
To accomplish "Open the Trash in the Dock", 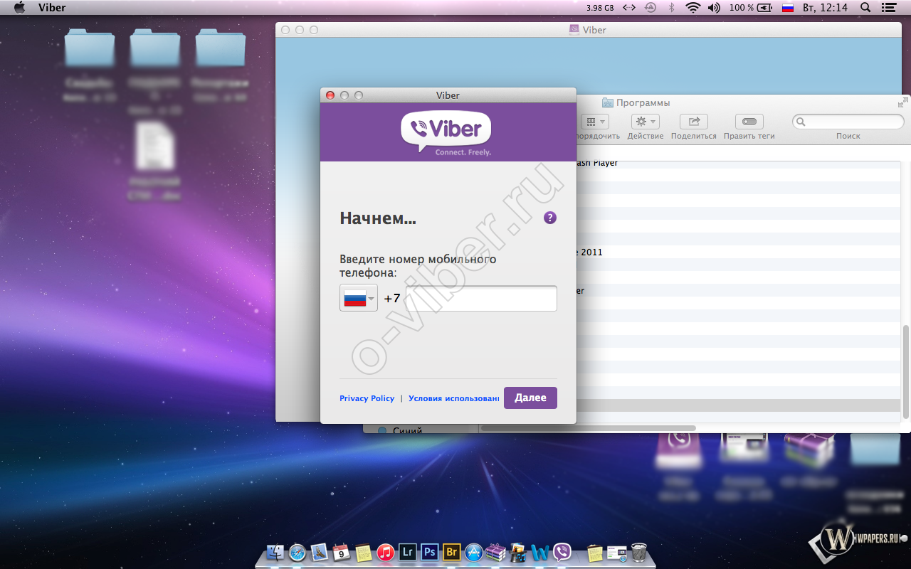I will pos(639,552).
